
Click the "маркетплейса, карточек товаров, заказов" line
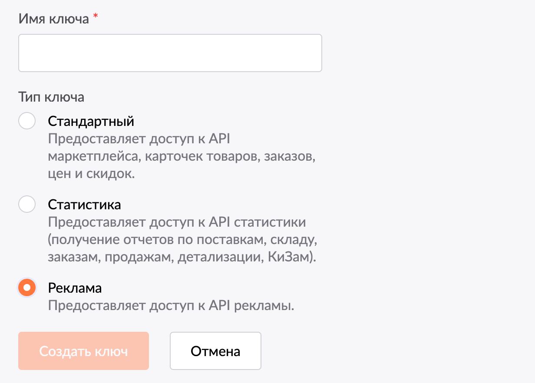(x=182, y=156)
